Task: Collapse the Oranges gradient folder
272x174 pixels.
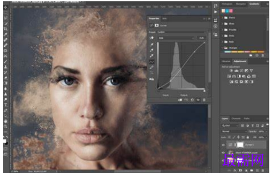Action: tap(223, 47)
